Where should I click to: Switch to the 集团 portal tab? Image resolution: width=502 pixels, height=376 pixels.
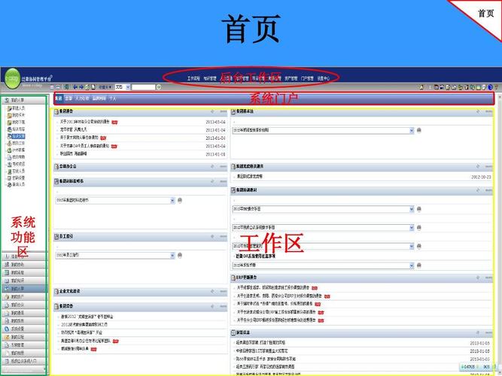click(x=58, y=99)
